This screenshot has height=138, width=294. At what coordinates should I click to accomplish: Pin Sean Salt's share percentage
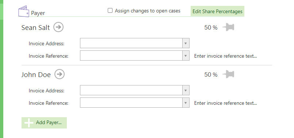228,27
